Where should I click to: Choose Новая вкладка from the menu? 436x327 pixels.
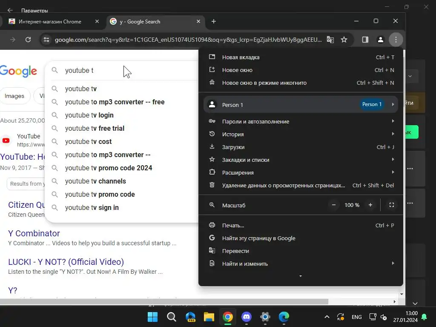[301, 57]
